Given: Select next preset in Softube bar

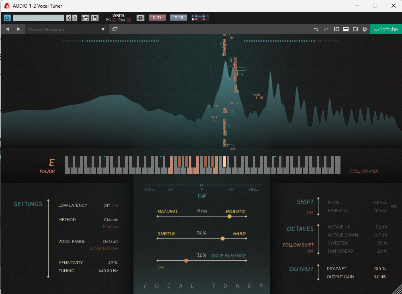Looking at the screenshot, I should coord(18,29).
